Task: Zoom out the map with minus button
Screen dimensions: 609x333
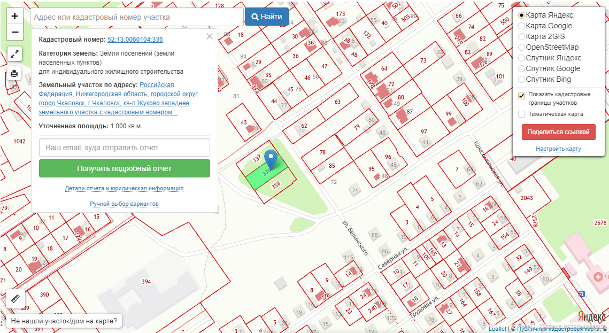Action: pyautogui.click(x=15, y=32)
